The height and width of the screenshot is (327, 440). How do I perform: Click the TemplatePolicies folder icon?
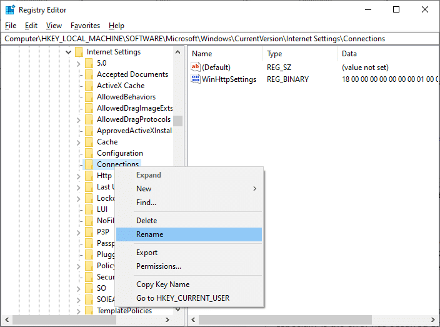coord(89,310)
